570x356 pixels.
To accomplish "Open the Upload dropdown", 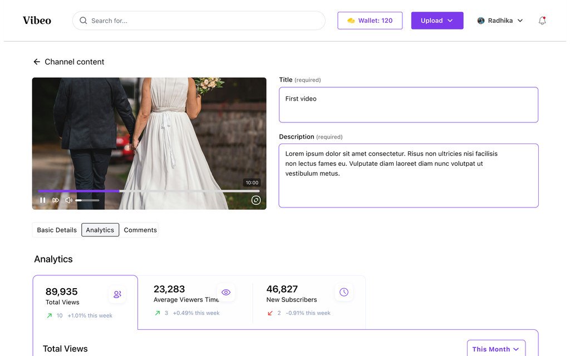I will 437,21.
